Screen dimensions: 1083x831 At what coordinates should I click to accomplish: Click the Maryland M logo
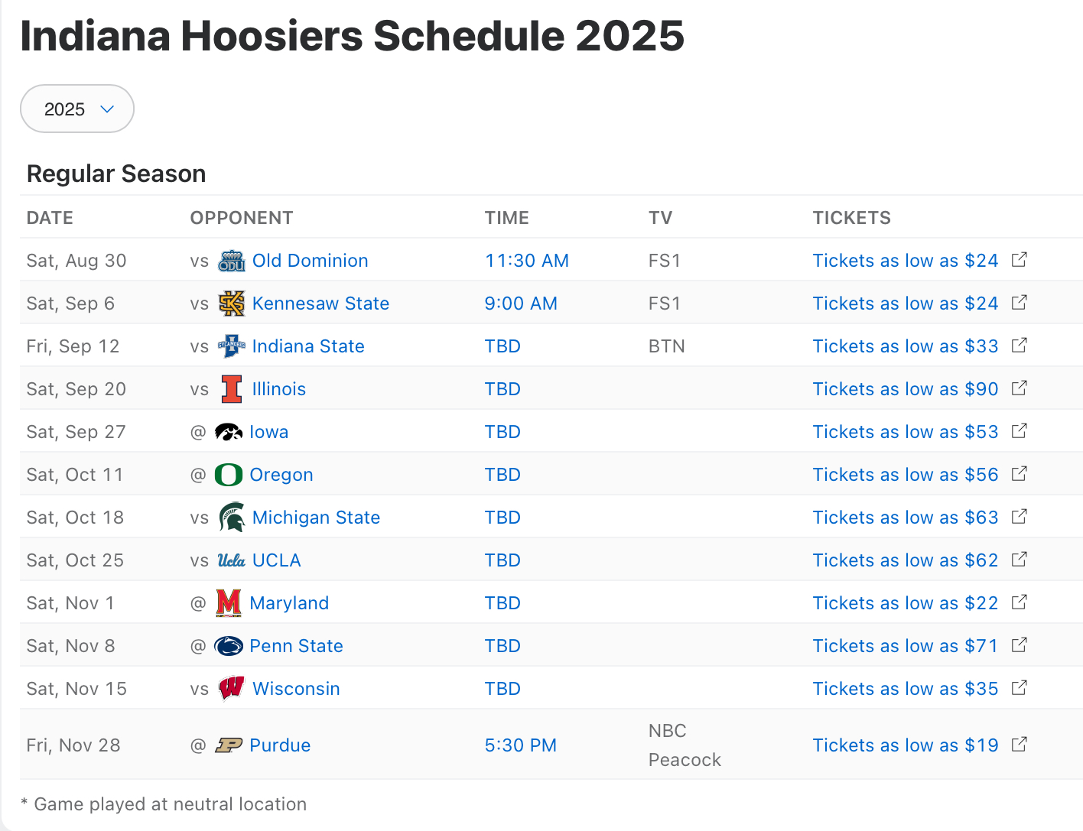click(229, 603)
